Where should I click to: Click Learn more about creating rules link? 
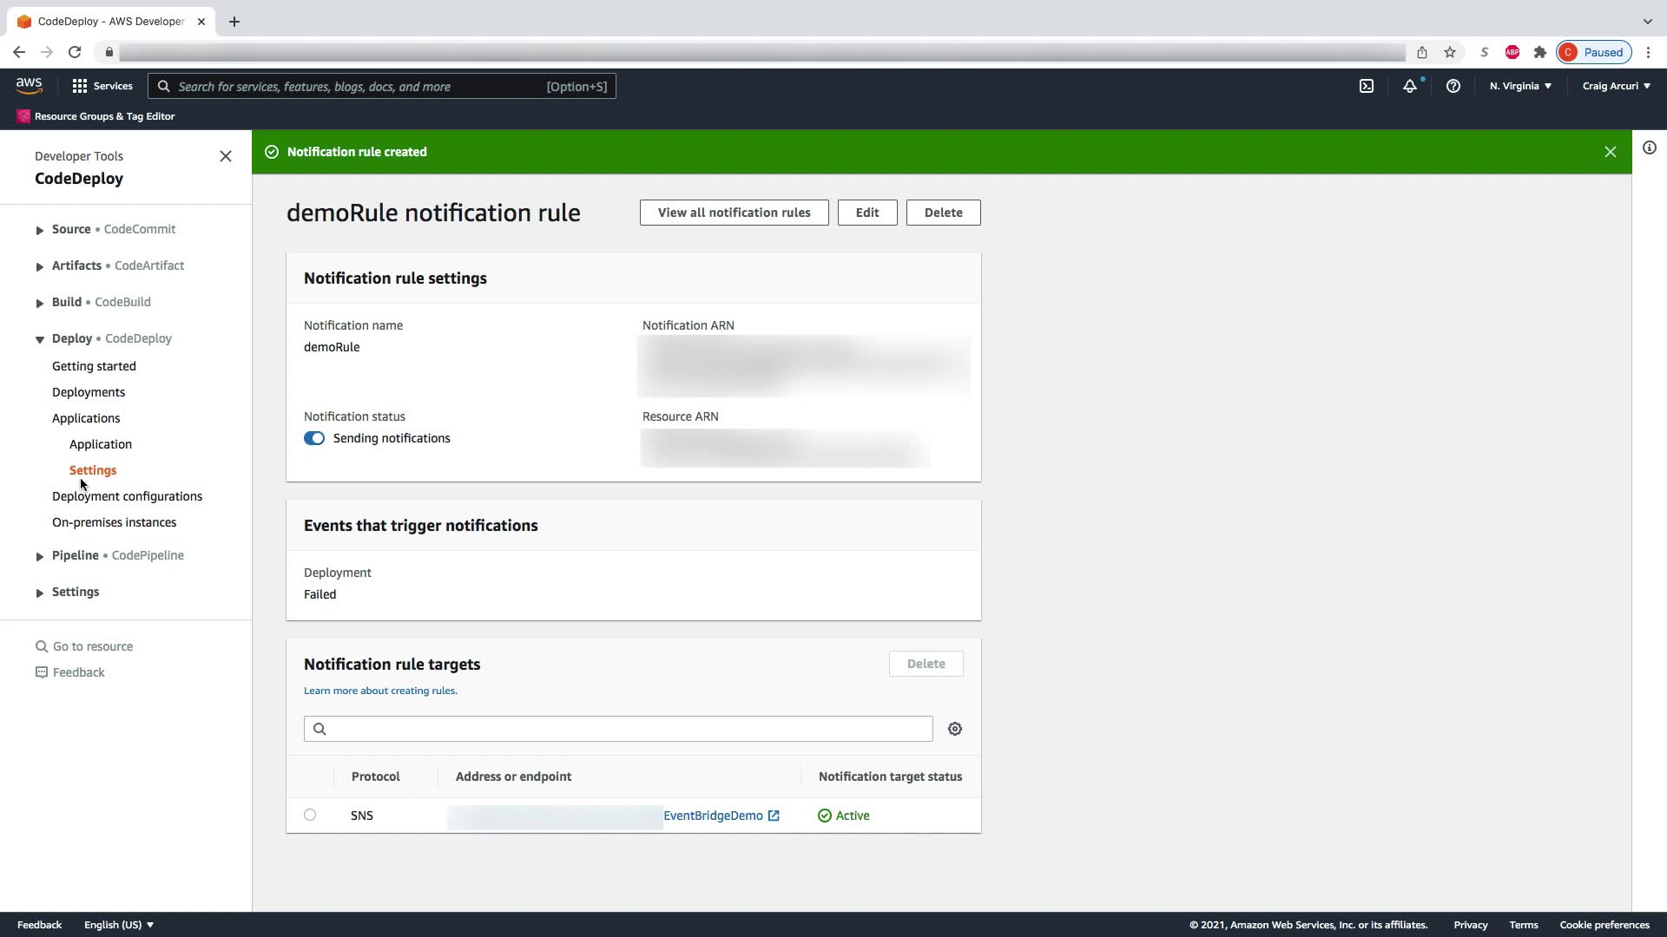pos(380,691)
